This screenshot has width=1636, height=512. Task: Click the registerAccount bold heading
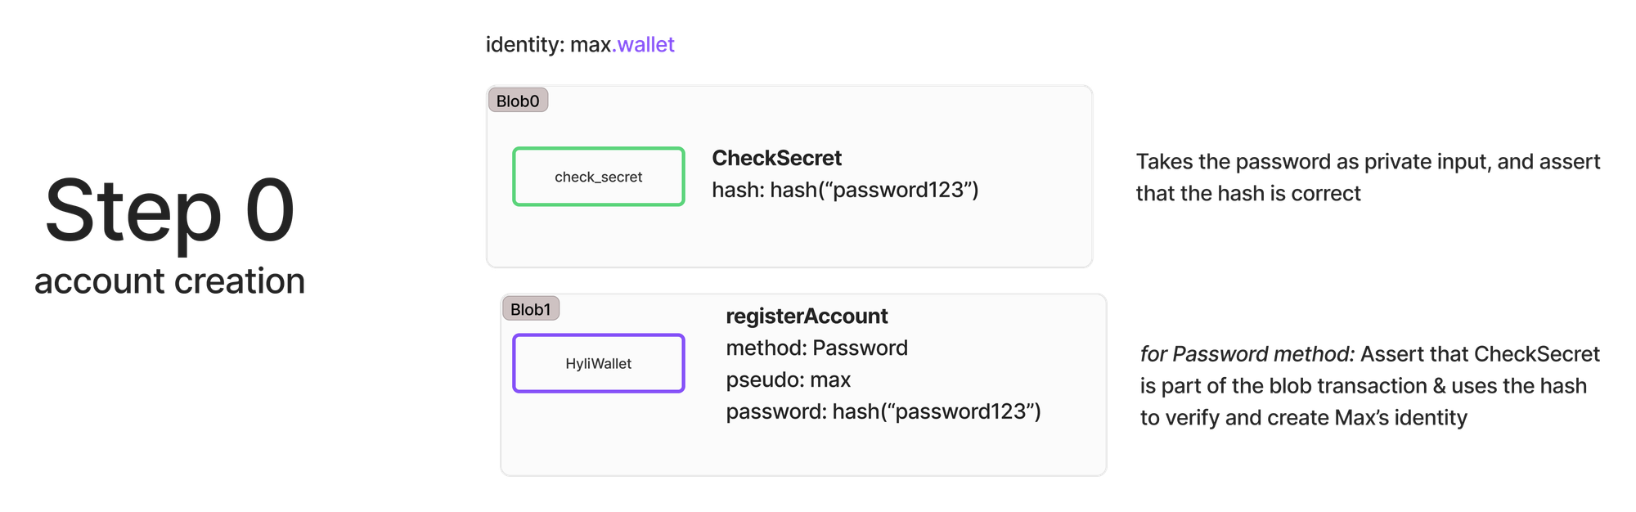click(x=807, y=317)
